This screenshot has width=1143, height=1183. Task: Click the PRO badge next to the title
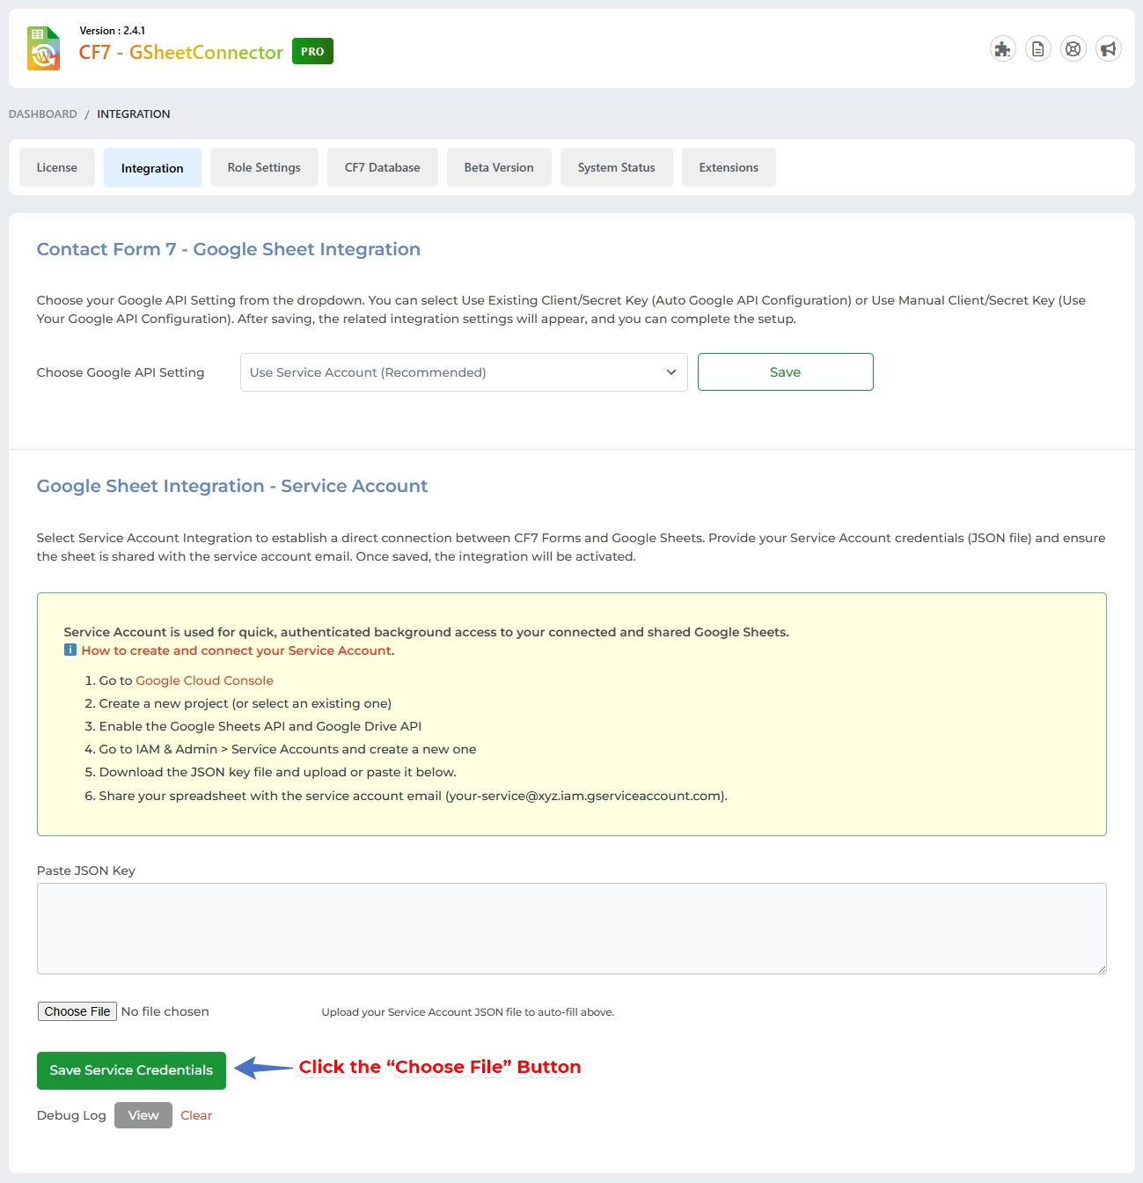tap(312, 51)
